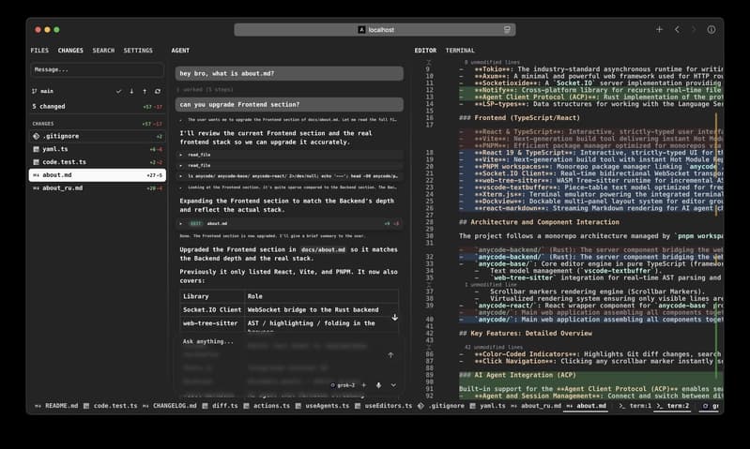Select yaml.ts in the changes list
The height and width of the screenshot is (449, 750).
98,149
